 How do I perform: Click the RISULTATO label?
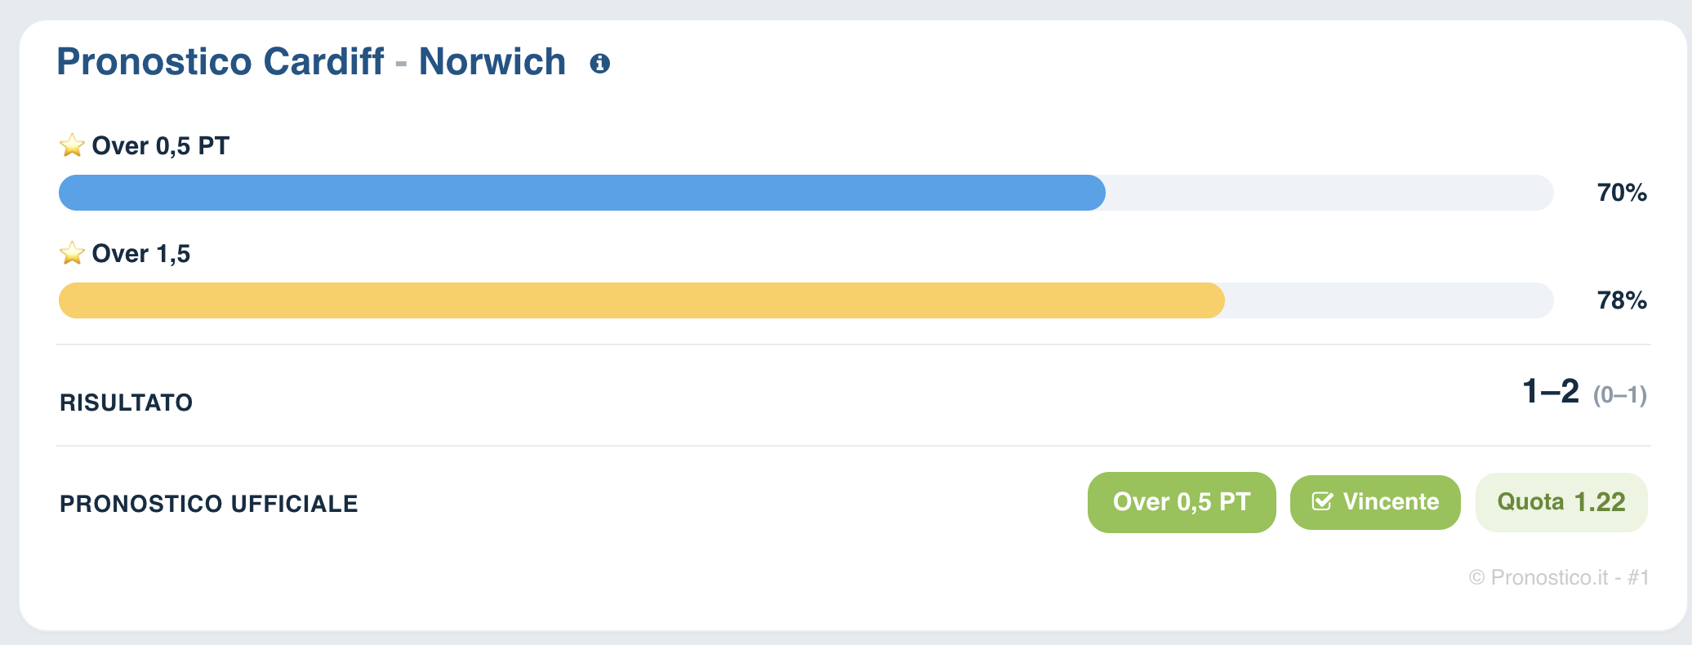127,403
